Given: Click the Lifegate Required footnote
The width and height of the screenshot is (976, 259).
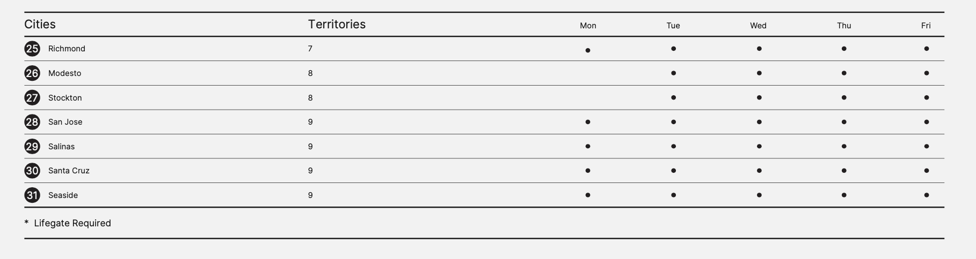Looking at the screenshot, I should tap(72, 223).
